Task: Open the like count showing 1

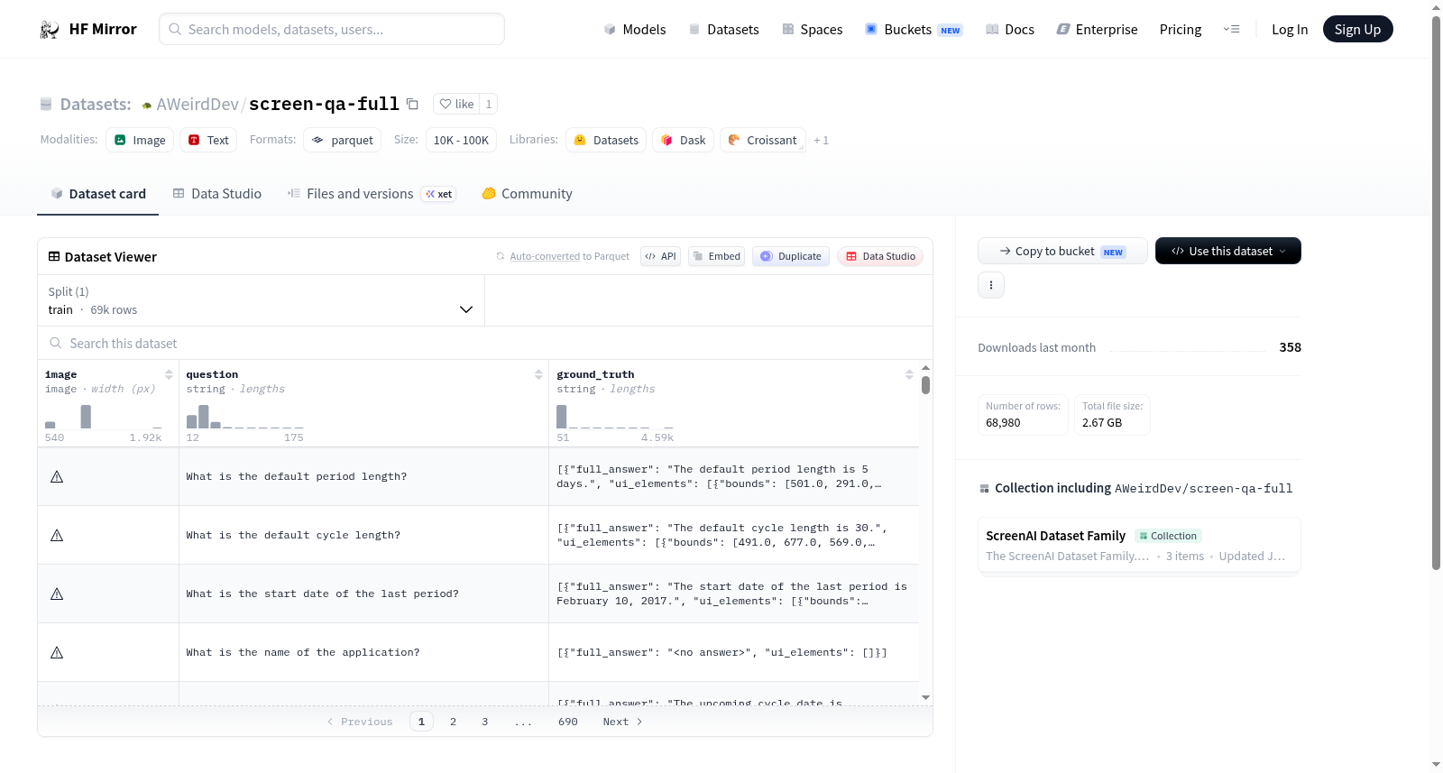Action: click(x=489, y=104)
